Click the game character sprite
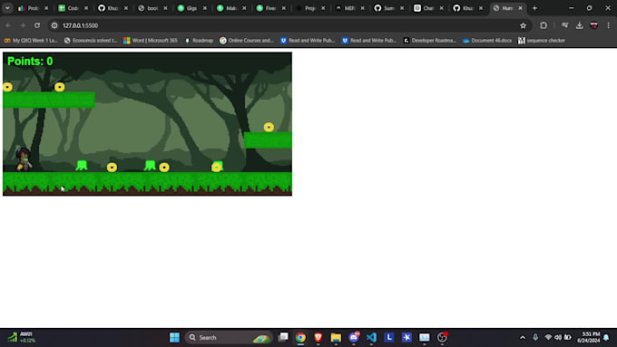Image resolution: width=617 pixels, height=347 pixels. [x=24, y=159]
